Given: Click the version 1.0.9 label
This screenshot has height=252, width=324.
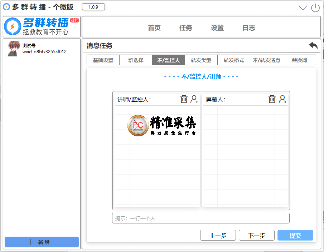Looking at the screenshot, I should (93, 7).
